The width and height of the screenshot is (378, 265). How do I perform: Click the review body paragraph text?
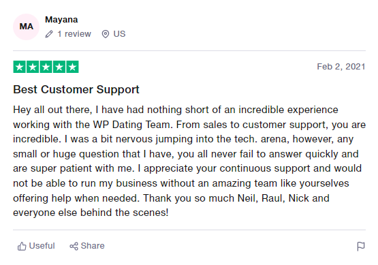pos(189,161)
